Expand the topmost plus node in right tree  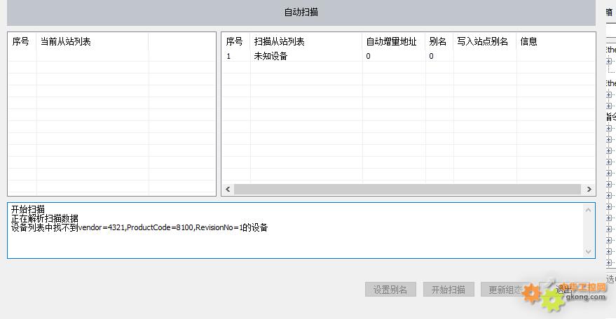(x=609, y=62)
